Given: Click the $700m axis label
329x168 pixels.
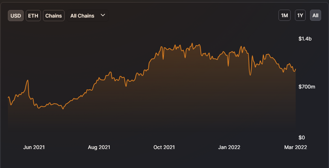Looking at the screenshot, I should pyautogui.click(x=307, y=87).
